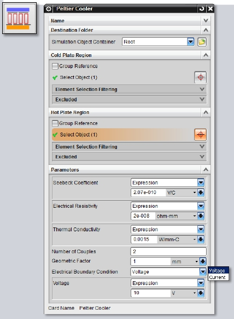Open the folder browse icon beside Root

(x=202, y=42)
